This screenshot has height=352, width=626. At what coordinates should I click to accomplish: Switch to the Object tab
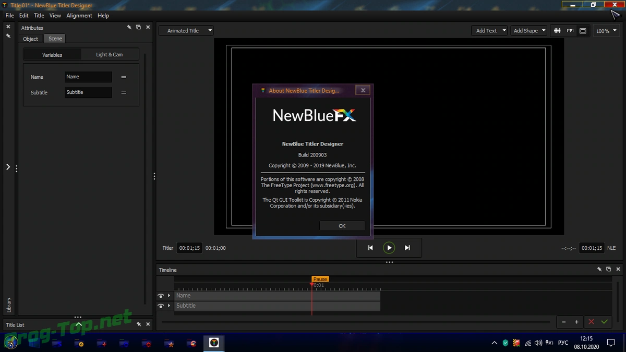30,39
